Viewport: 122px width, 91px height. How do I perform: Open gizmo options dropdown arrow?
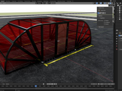pyautogui.click(x=99, y=3)
